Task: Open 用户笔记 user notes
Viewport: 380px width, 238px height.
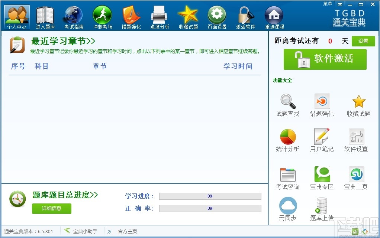Action: pyautogui.click(x=321, y=140)
